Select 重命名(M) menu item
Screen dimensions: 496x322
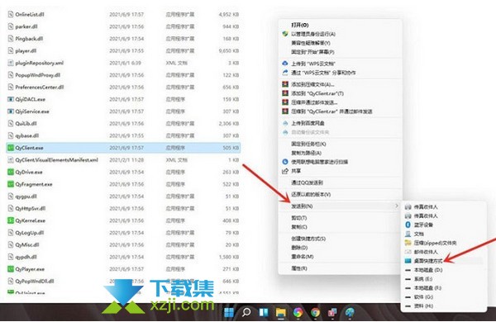coord(302,257)
